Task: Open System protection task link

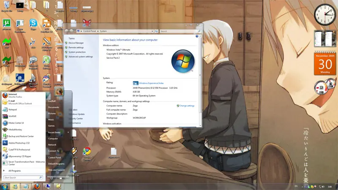Action: pos(77,52)
